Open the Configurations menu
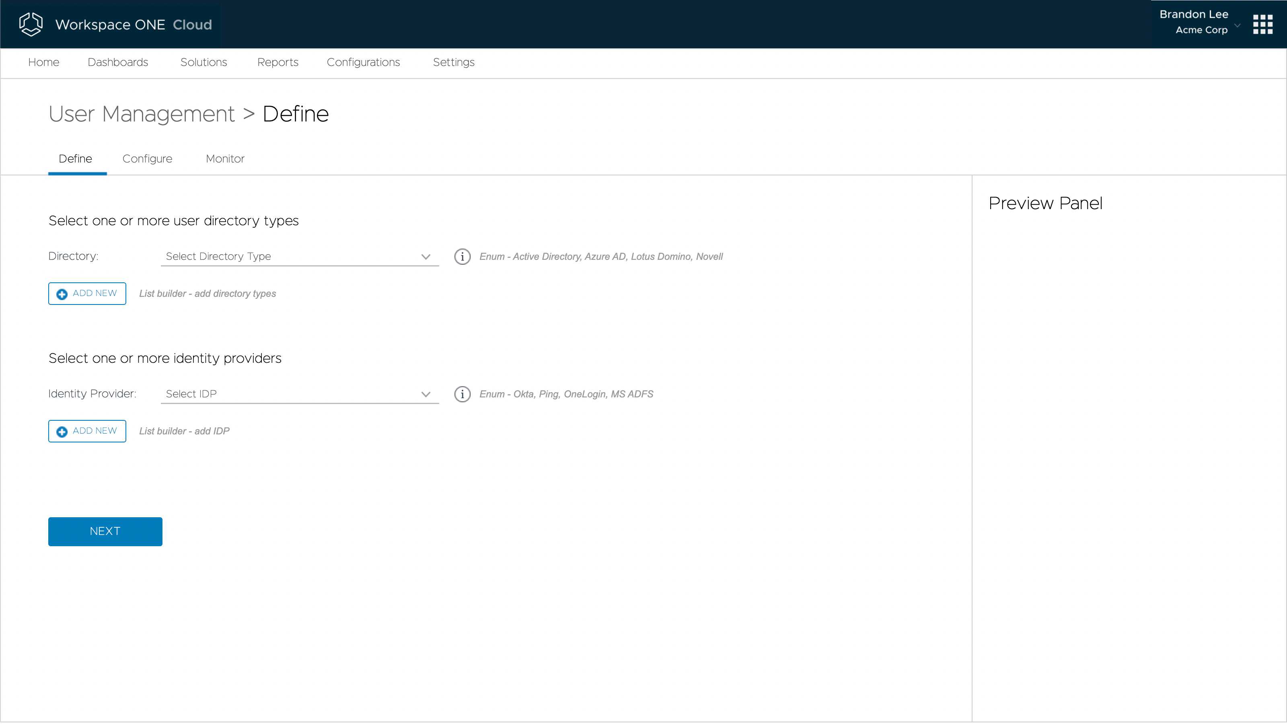Image resolution: width=1287 pixels, height=724 pixels. tap(363, 62)
